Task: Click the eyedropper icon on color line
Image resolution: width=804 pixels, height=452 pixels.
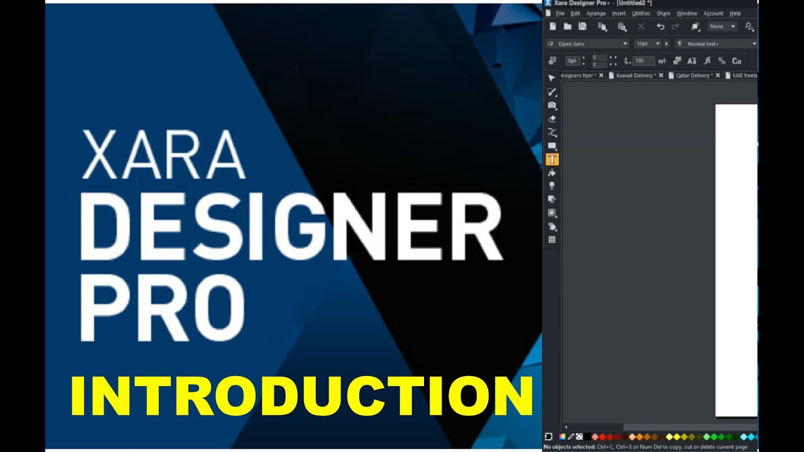Action: point(571,437)
